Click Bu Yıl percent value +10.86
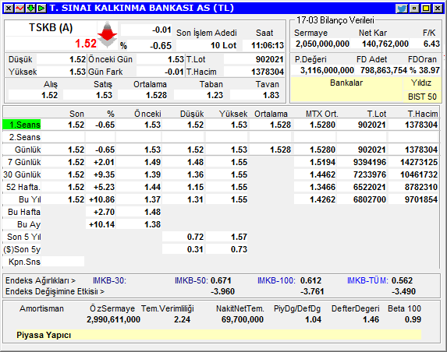447x352 pixels. [x=101, y=199]
